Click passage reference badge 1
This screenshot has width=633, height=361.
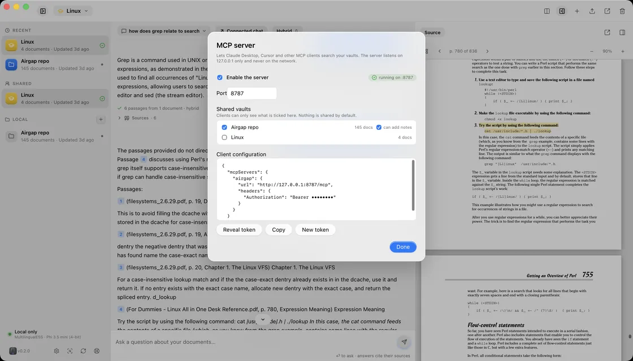click(x=121, y=201)
